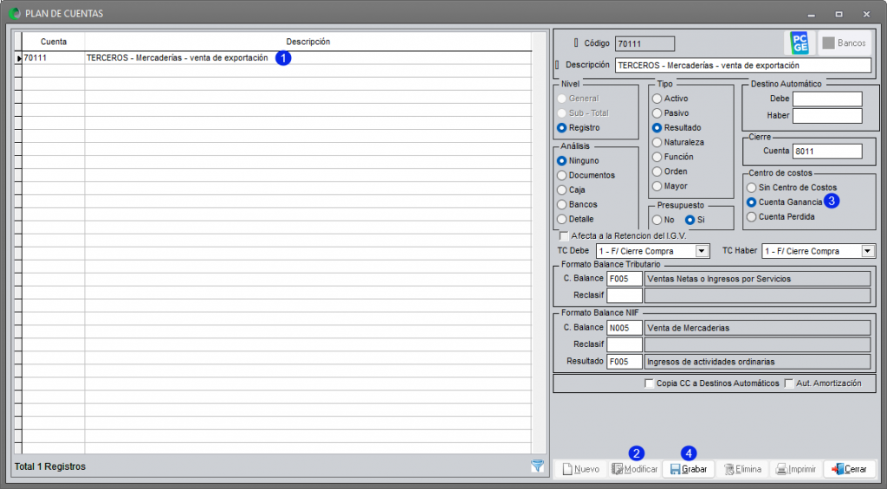Save with the Grabar button

coord(689,469)
